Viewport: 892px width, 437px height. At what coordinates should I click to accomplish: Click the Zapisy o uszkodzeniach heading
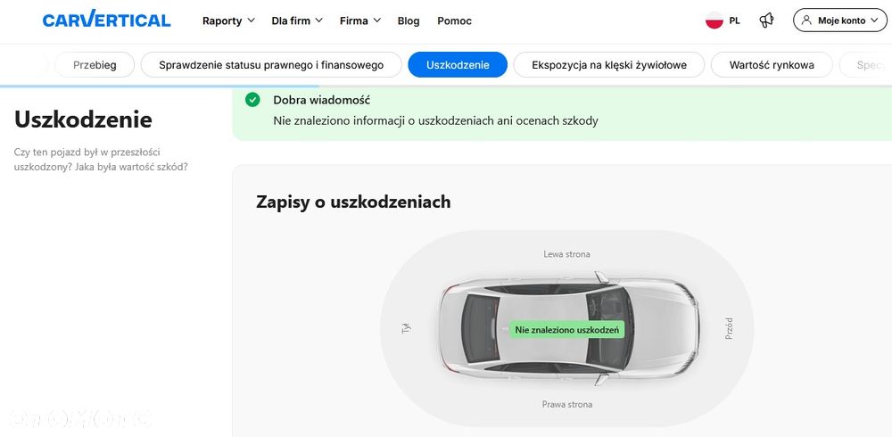(x=353, y=202)
